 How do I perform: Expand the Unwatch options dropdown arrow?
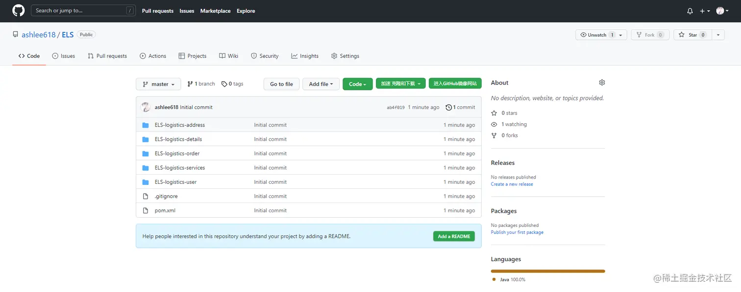click(x=620, y=35)
